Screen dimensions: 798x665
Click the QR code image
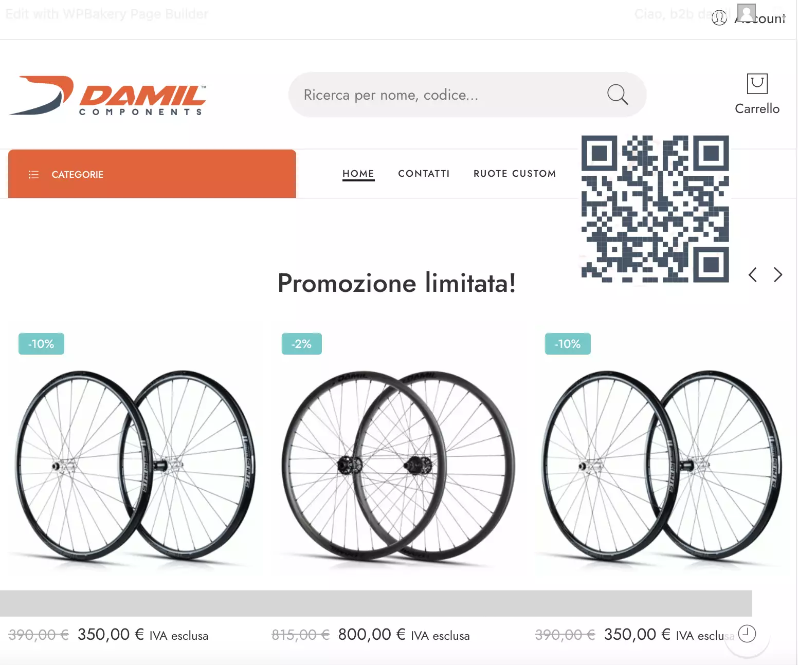coord(655,209)
